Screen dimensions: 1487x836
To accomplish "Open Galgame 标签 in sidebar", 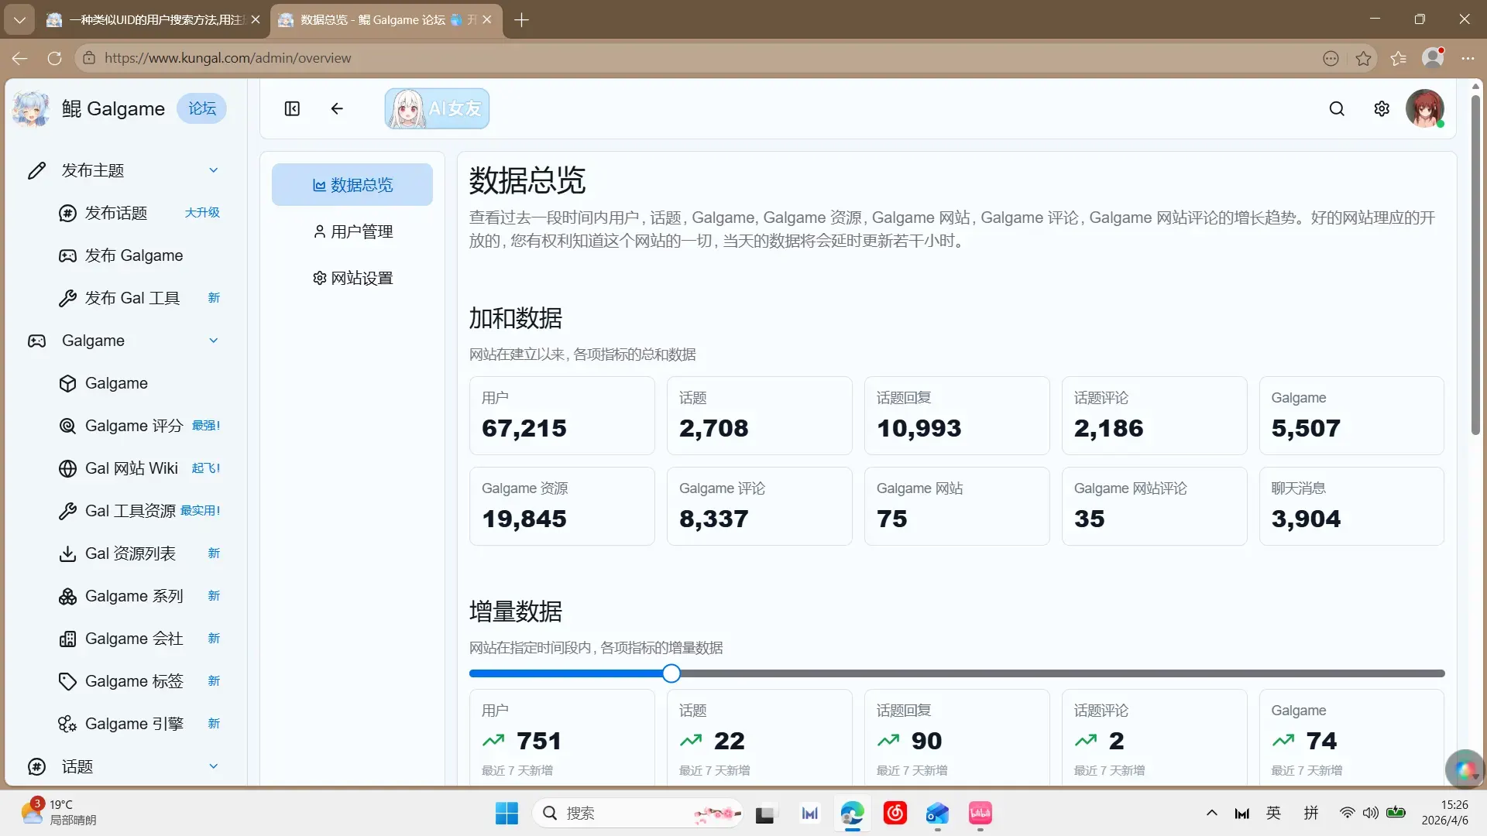I will point(139,681).
